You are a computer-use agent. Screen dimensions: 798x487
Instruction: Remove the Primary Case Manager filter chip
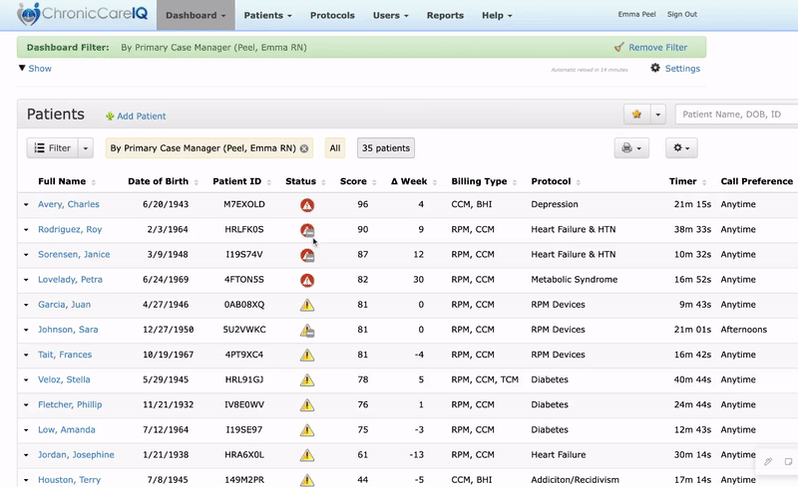304,148
